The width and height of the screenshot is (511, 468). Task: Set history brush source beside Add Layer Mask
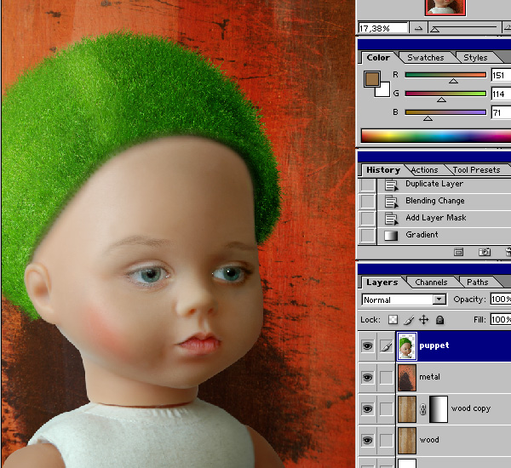tap(367, 219)
